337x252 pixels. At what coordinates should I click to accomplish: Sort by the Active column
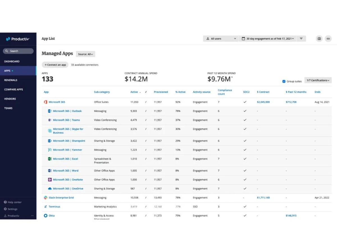tap(136, 92)
